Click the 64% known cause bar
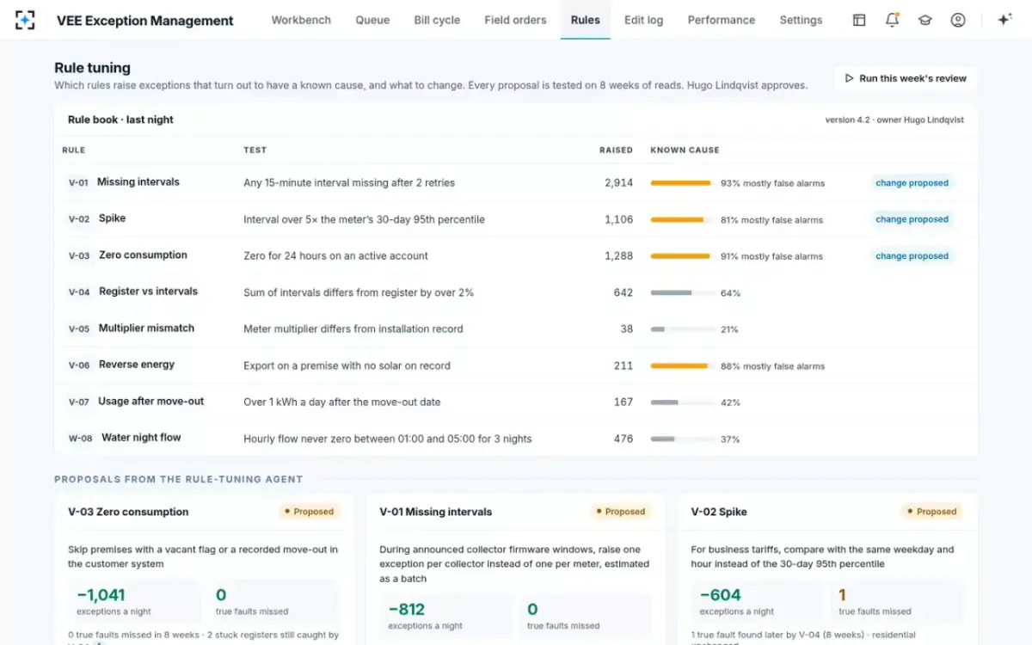Viewport: 1032px width, 645px height. pyautogui.click(x=683, y=292)
